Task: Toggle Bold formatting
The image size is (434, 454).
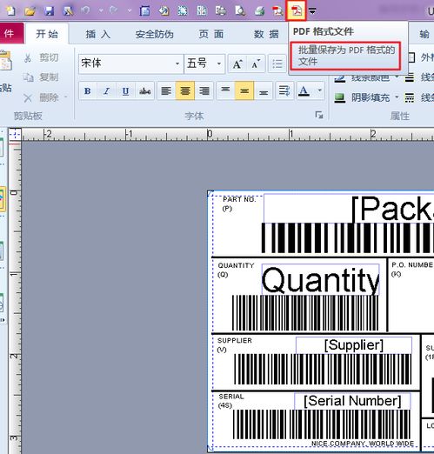Action: click(88, 90)
